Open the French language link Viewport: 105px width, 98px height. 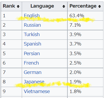(x=31, y=63)
